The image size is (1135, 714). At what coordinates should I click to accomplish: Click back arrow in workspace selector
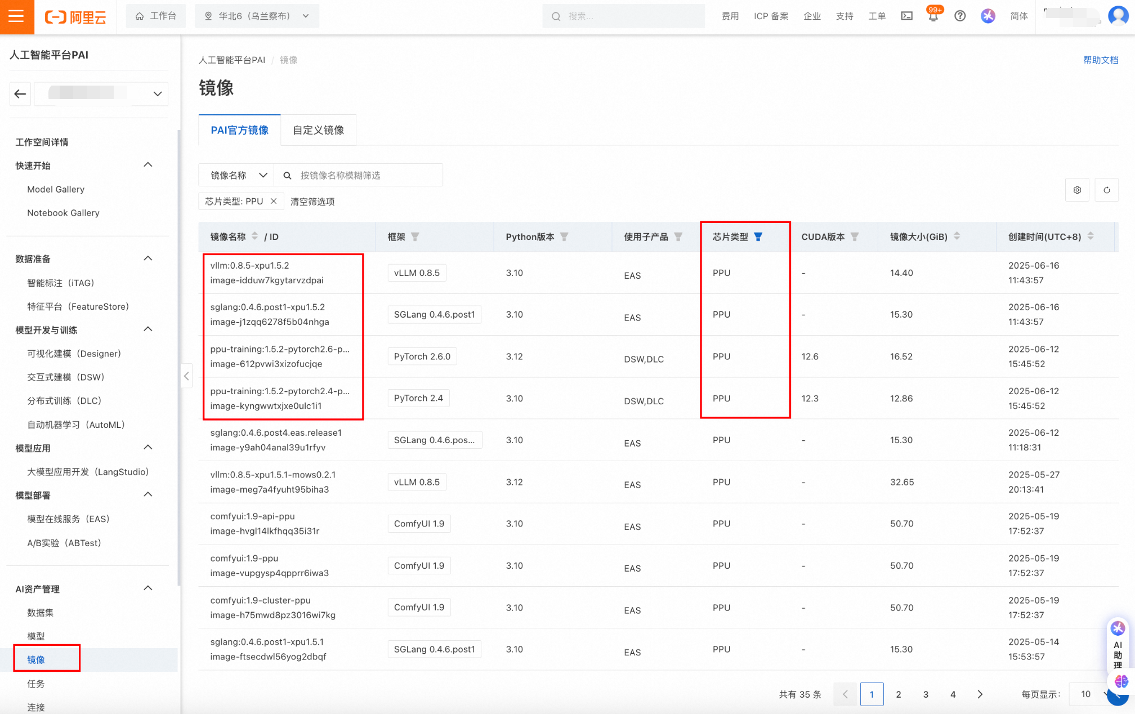pyautogui.click(x=20, y=94)
